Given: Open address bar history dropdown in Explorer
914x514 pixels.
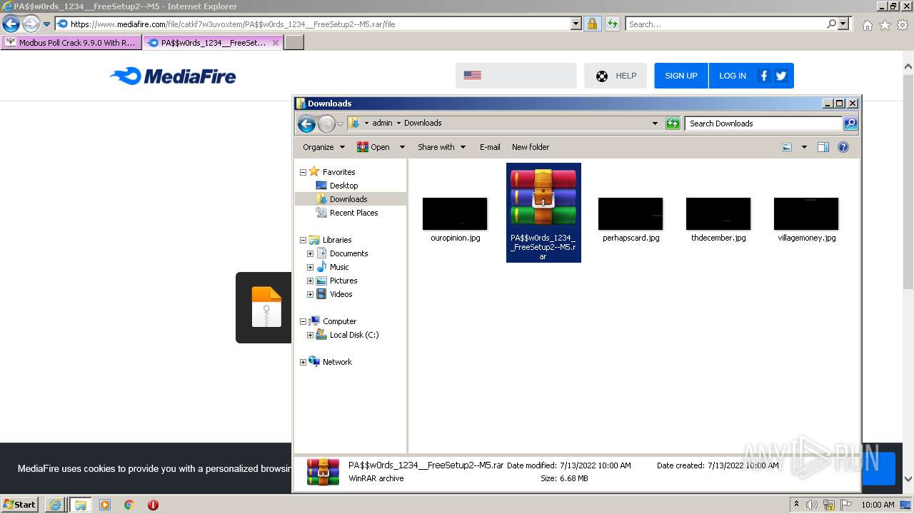Looking at the screenshot, I should click(x=655, y=124).
